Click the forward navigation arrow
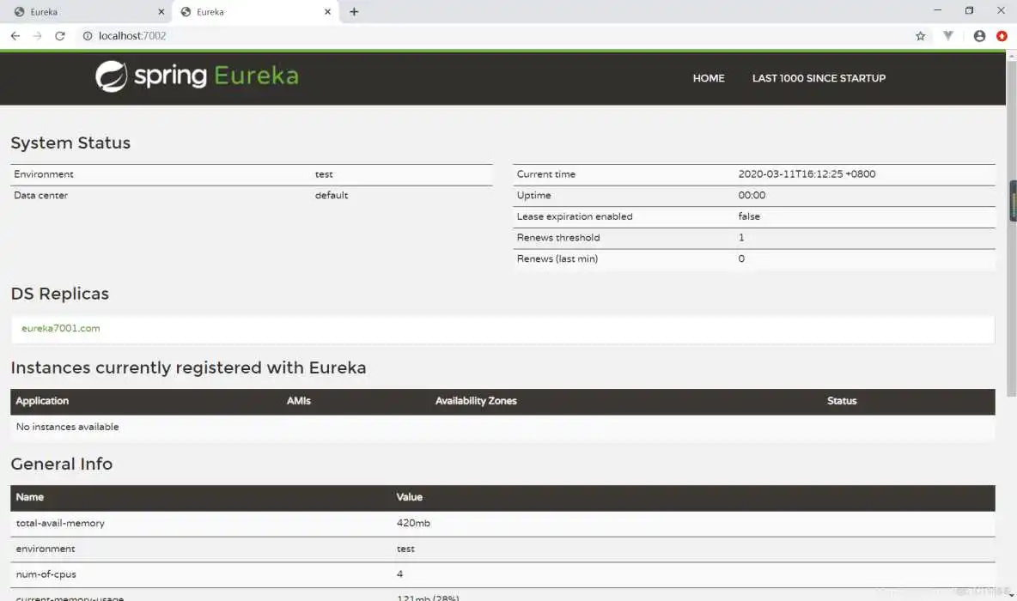This screenshot has width=1017, height=601. point(37,36)
